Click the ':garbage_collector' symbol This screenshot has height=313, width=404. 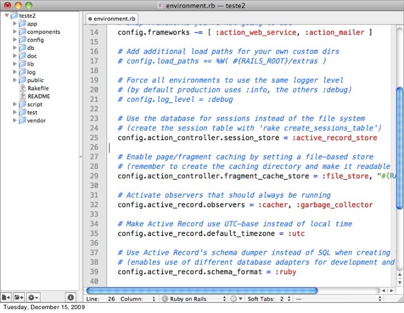coord(335,205)
